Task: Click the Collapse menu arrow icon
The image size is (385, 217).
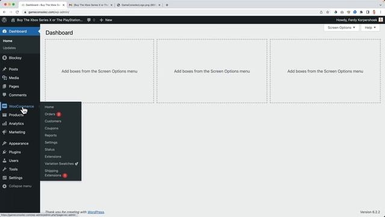Action: pyautogui.click(x=4, y=186)
